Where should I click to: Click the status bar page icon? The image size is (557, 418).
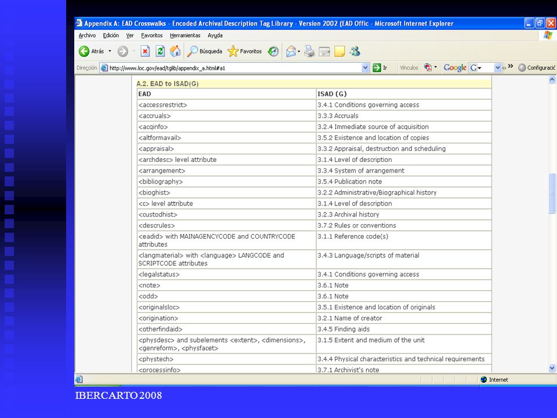point(79,380)
